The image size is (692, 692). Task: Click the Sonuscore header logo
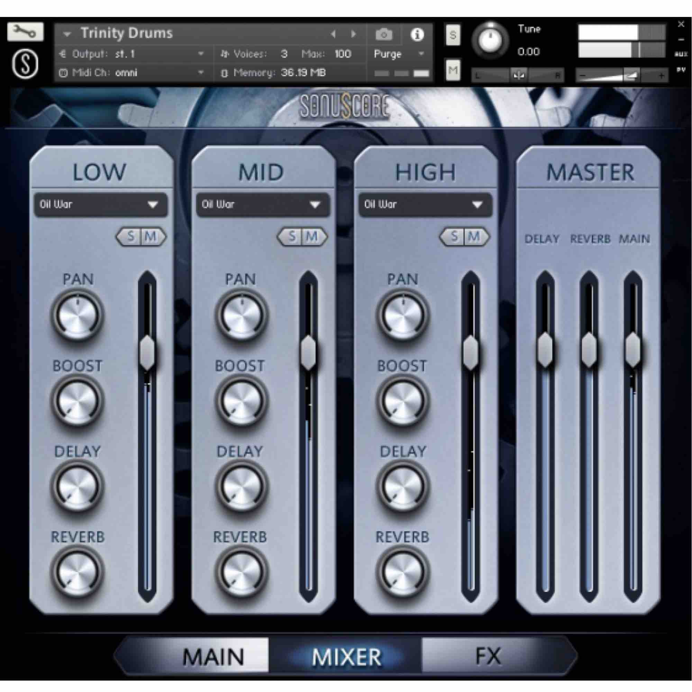point(344,106)
